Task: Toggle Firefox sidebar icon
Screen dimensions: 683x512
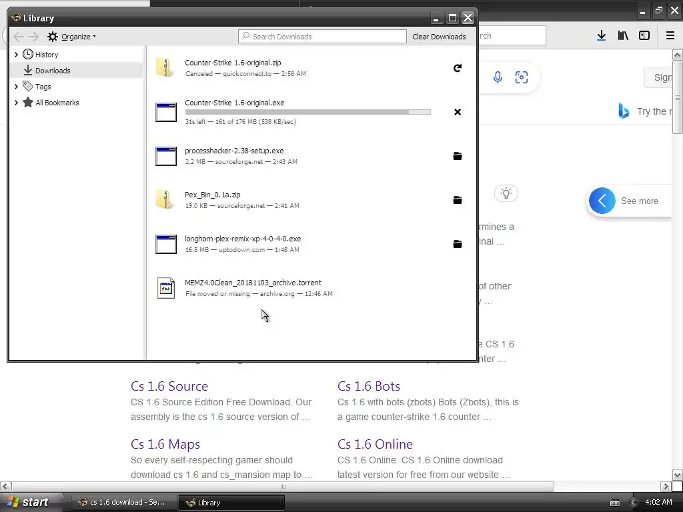Action: [x=644, y=36]
